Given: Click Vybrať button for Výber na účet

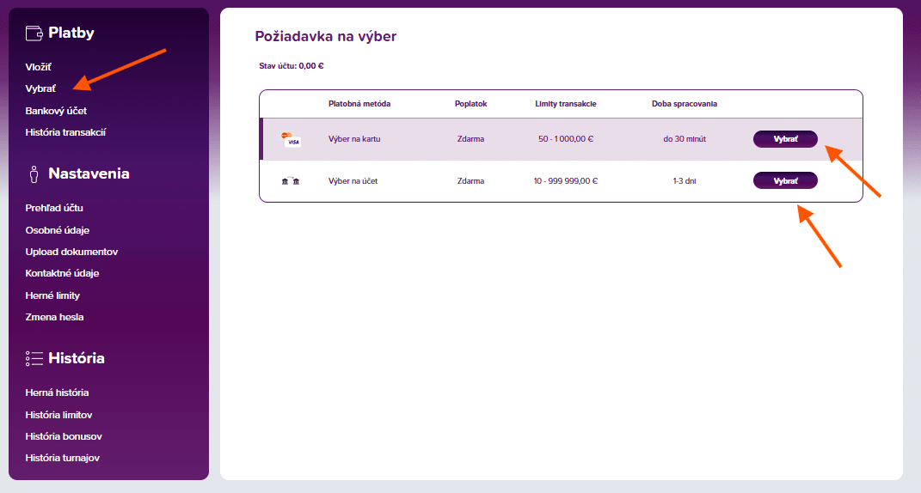Looking at the screenshot, I should tap(785, 180).
